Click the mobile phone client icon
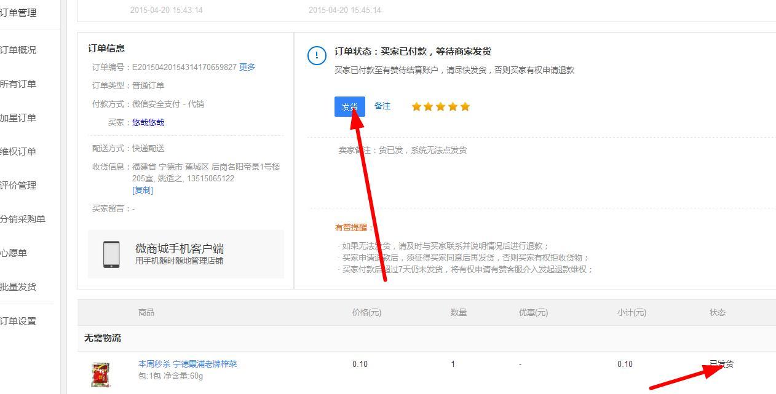 point(111,254)
